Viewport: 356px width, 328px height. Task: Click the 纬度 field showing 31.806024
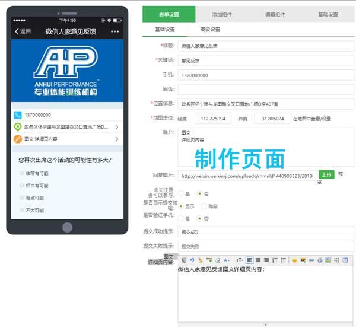(273, 119)
